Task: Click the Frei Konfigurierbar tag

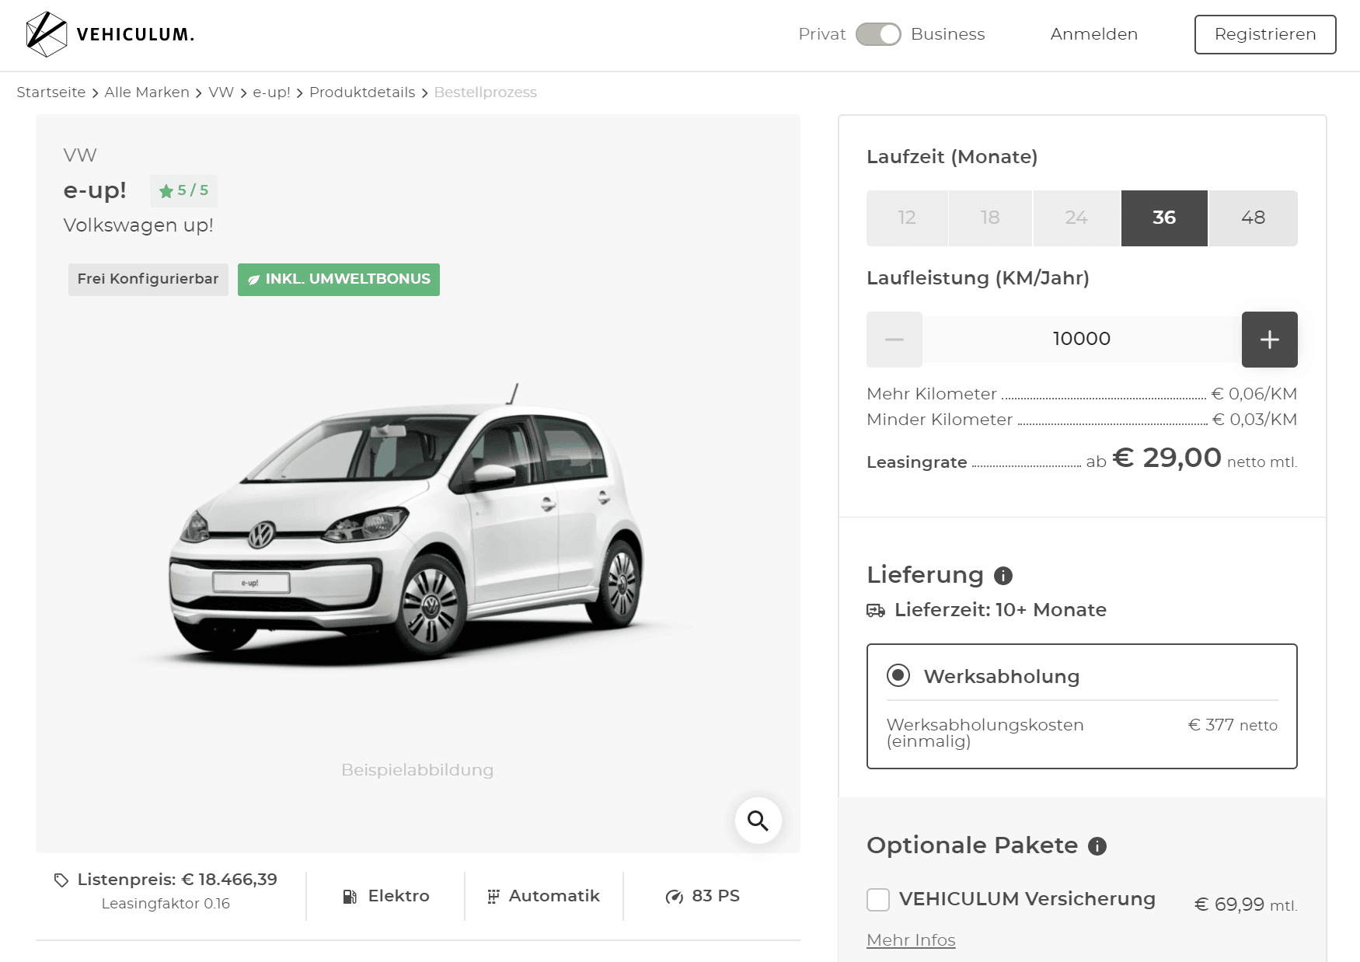Action: [x=148, y=279]
